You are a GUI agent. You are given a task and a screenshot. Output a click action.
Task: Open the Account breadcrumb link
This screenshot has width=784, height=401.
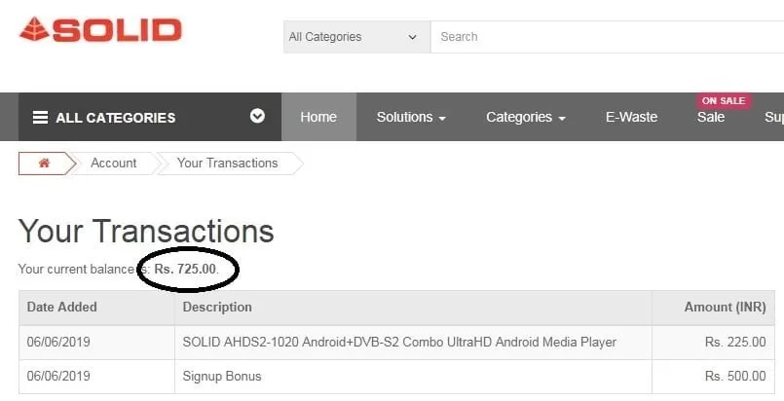point(114,164)
